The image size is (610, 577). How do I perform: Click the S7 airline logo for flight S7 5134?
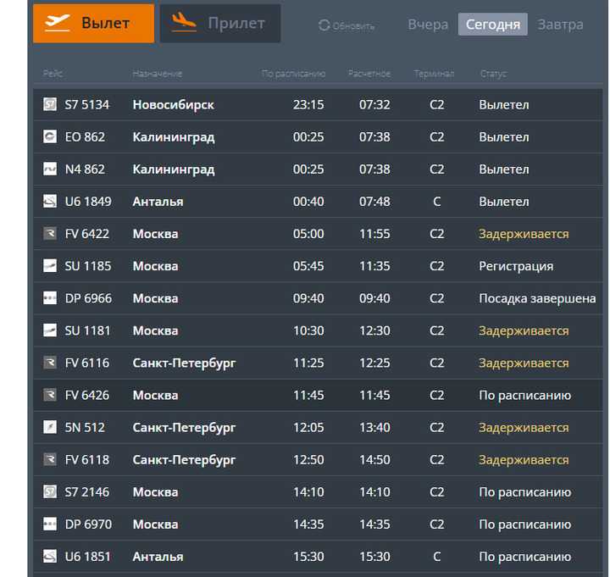(50, 104)
